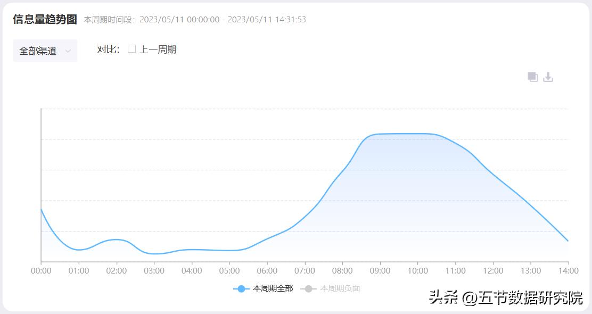This screenshot has width=592, height=314.
Task: Click the gray legend dot for 本周期负面
Action: pyautogui.click(x=307, y=289)
